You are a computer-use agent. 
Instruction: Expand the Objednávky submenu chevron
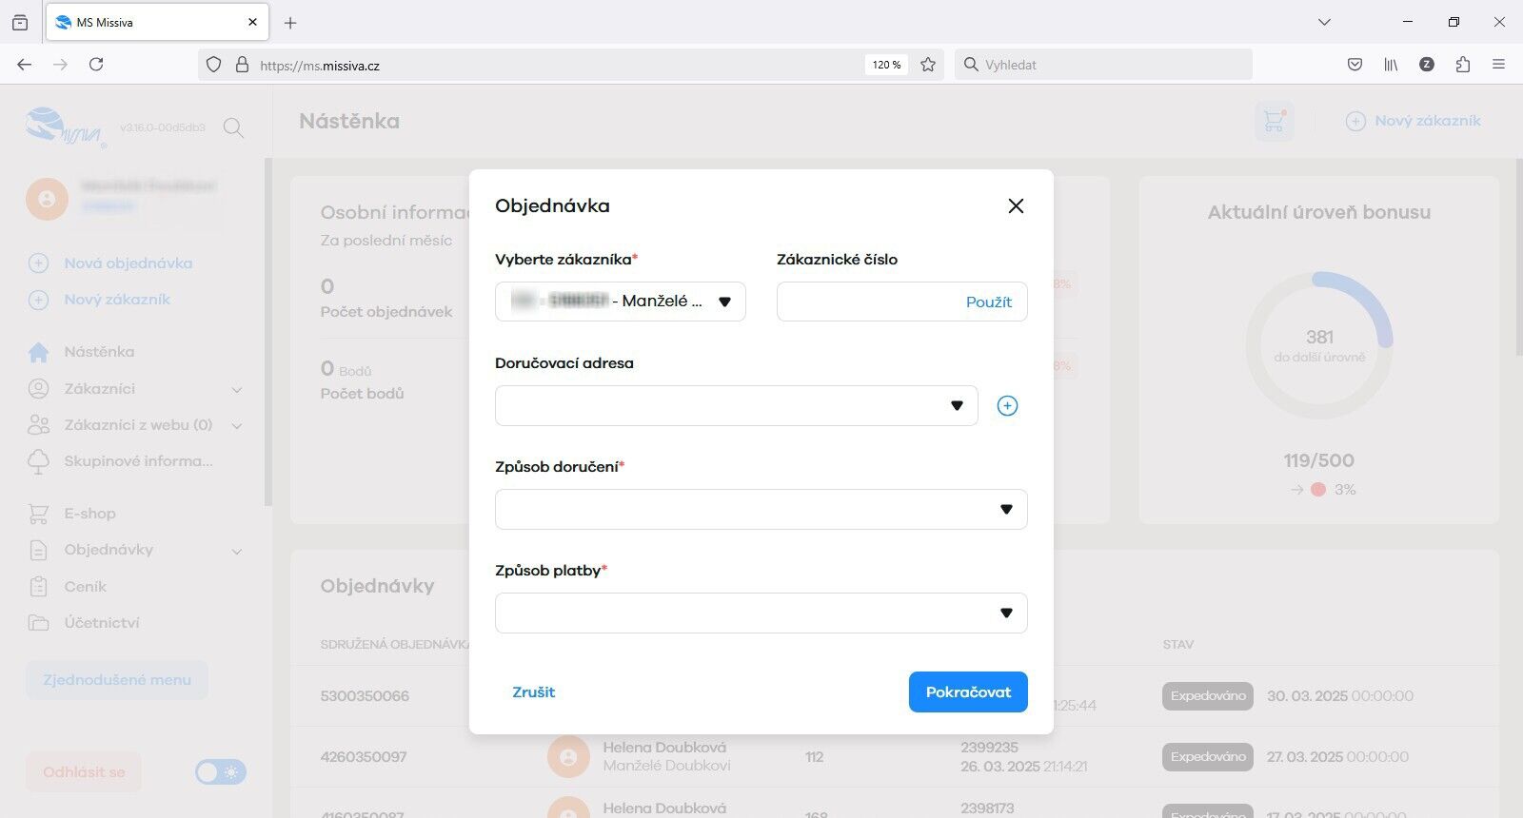(237, 551)
